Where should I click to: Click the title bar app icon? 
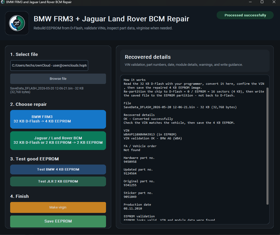(3, 2)
